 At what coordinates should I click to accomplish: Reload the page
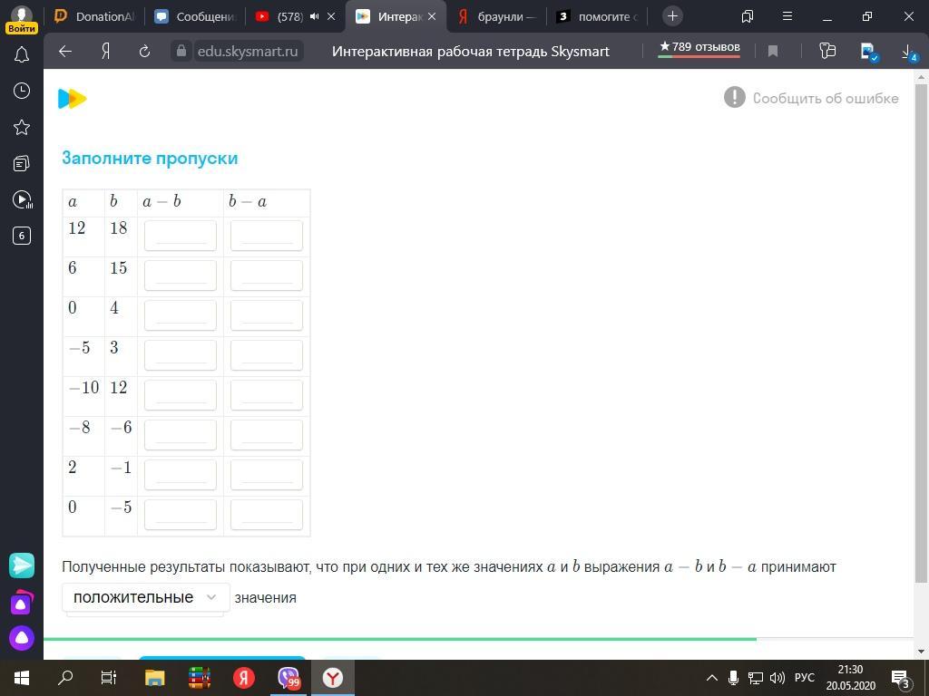click(144, 52)
